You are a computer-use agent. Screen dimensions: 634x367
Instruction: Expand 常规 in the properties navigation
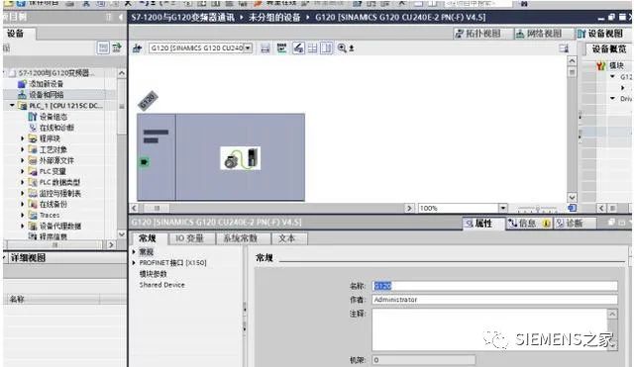click(x=134, y=251)
